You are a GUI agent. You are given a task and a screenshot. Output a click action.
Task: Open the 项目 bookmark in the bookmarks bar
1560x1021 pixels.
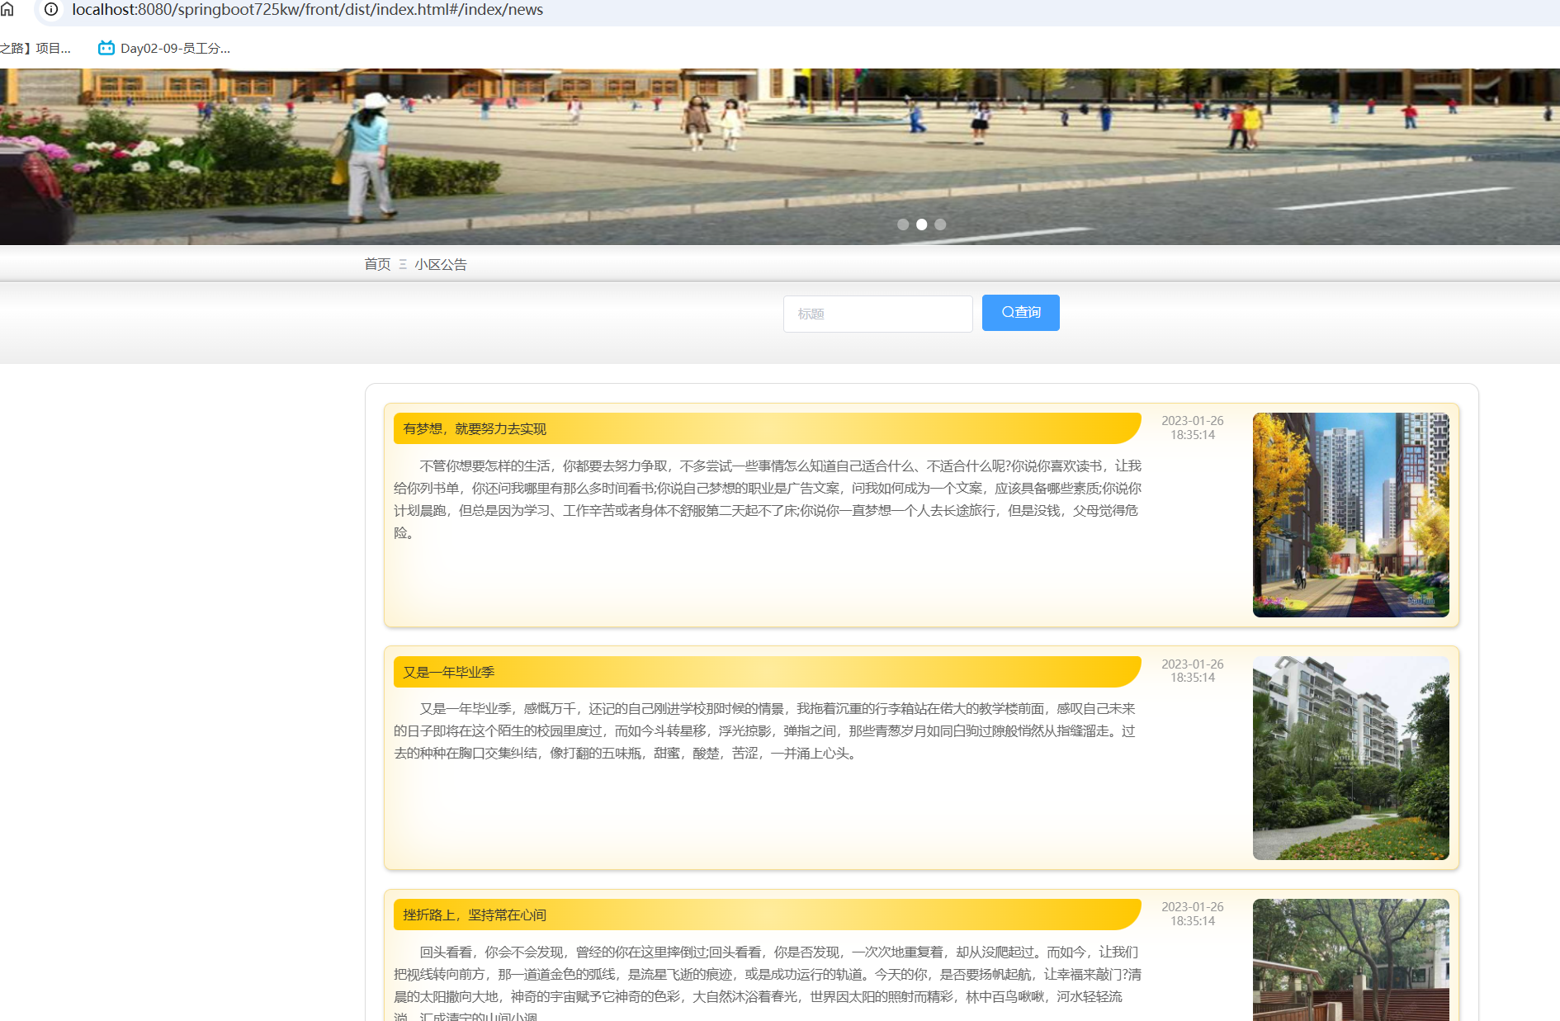[x=35, y=48]
